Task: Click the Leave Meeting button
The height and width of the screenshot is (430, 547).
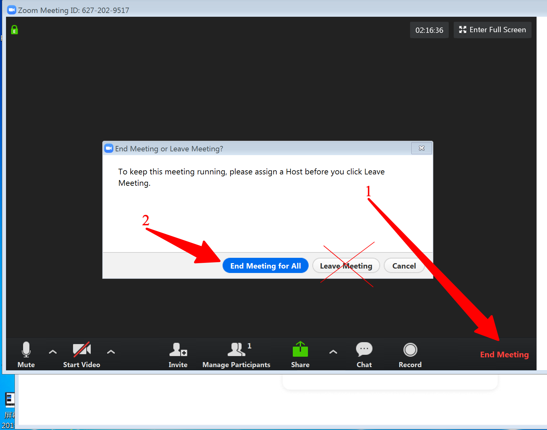Action: point(346,266)
